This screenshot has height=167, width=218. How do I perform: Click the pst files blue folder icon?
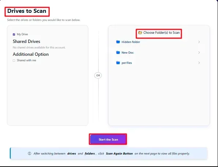pos(118,63)
